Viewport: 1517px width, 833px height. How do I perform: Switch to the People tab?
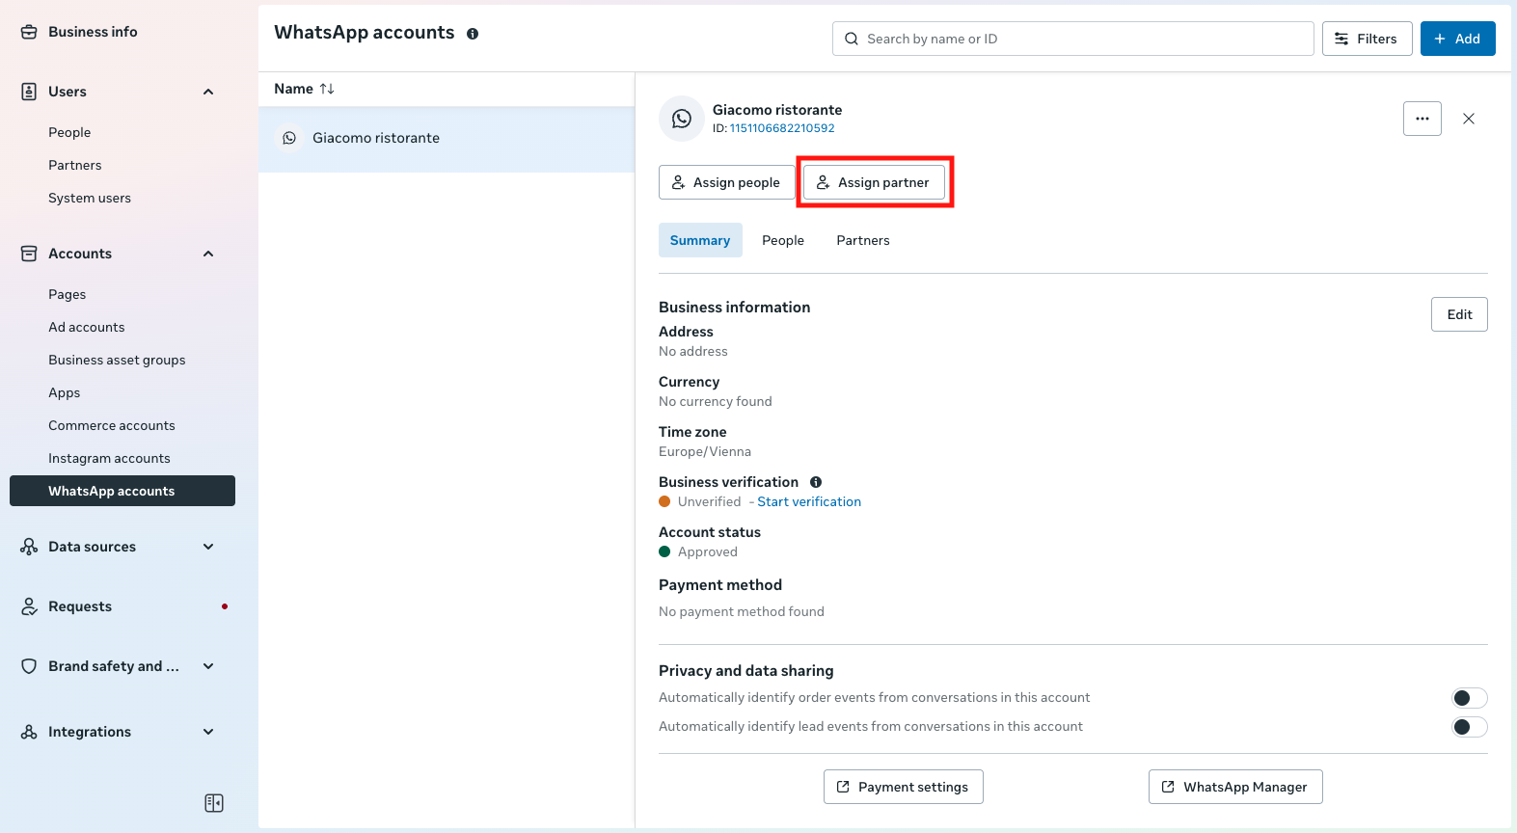[x=782, y=240]
